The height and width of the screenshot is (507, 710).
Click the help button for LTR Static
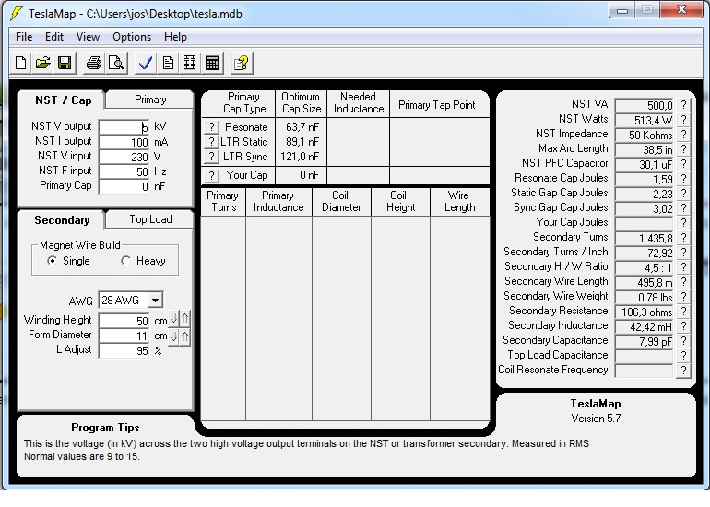pos(211,142)
